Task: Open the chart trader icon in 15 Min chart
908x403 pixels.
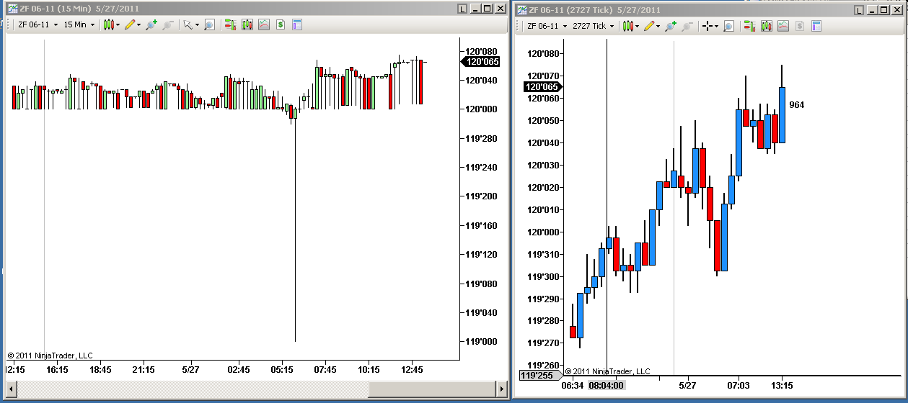Action: coord(231,24)
